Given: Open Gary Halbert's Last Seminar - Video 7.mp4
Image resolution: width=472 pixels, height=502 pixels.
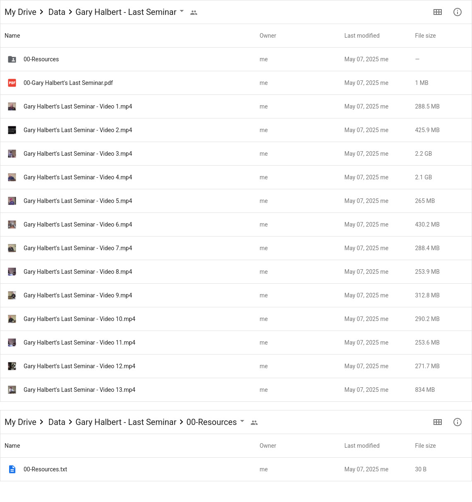Looking at the screenshot, I should [236, 248].
